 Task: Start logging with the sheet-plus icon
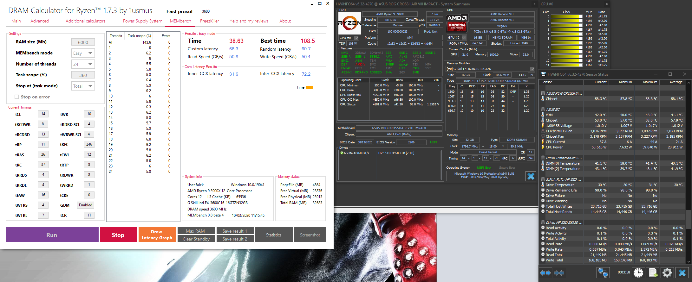coord(653,273)
